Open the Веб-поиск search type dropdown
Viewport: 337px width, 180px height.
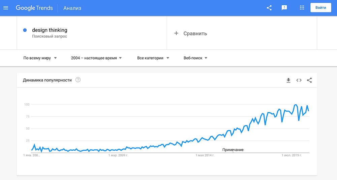point(195,58)
